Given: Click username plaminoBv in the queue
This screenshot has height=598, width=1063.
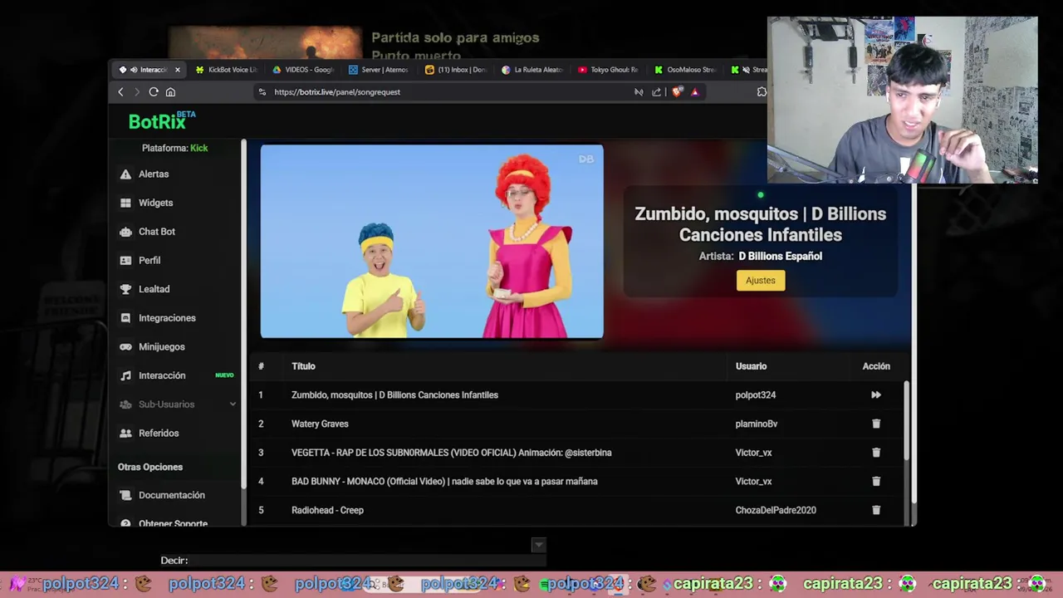Looking at the screenshot, I should pyautogui.click(x=756, y=424).
